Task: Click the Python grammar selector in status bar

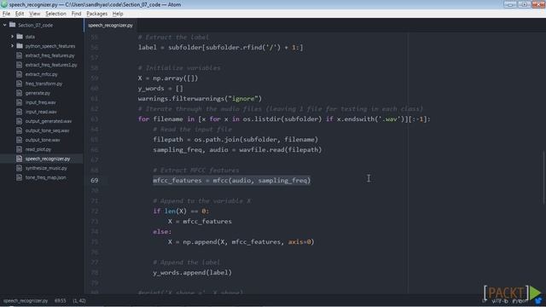Action: (x=520, y=301)
